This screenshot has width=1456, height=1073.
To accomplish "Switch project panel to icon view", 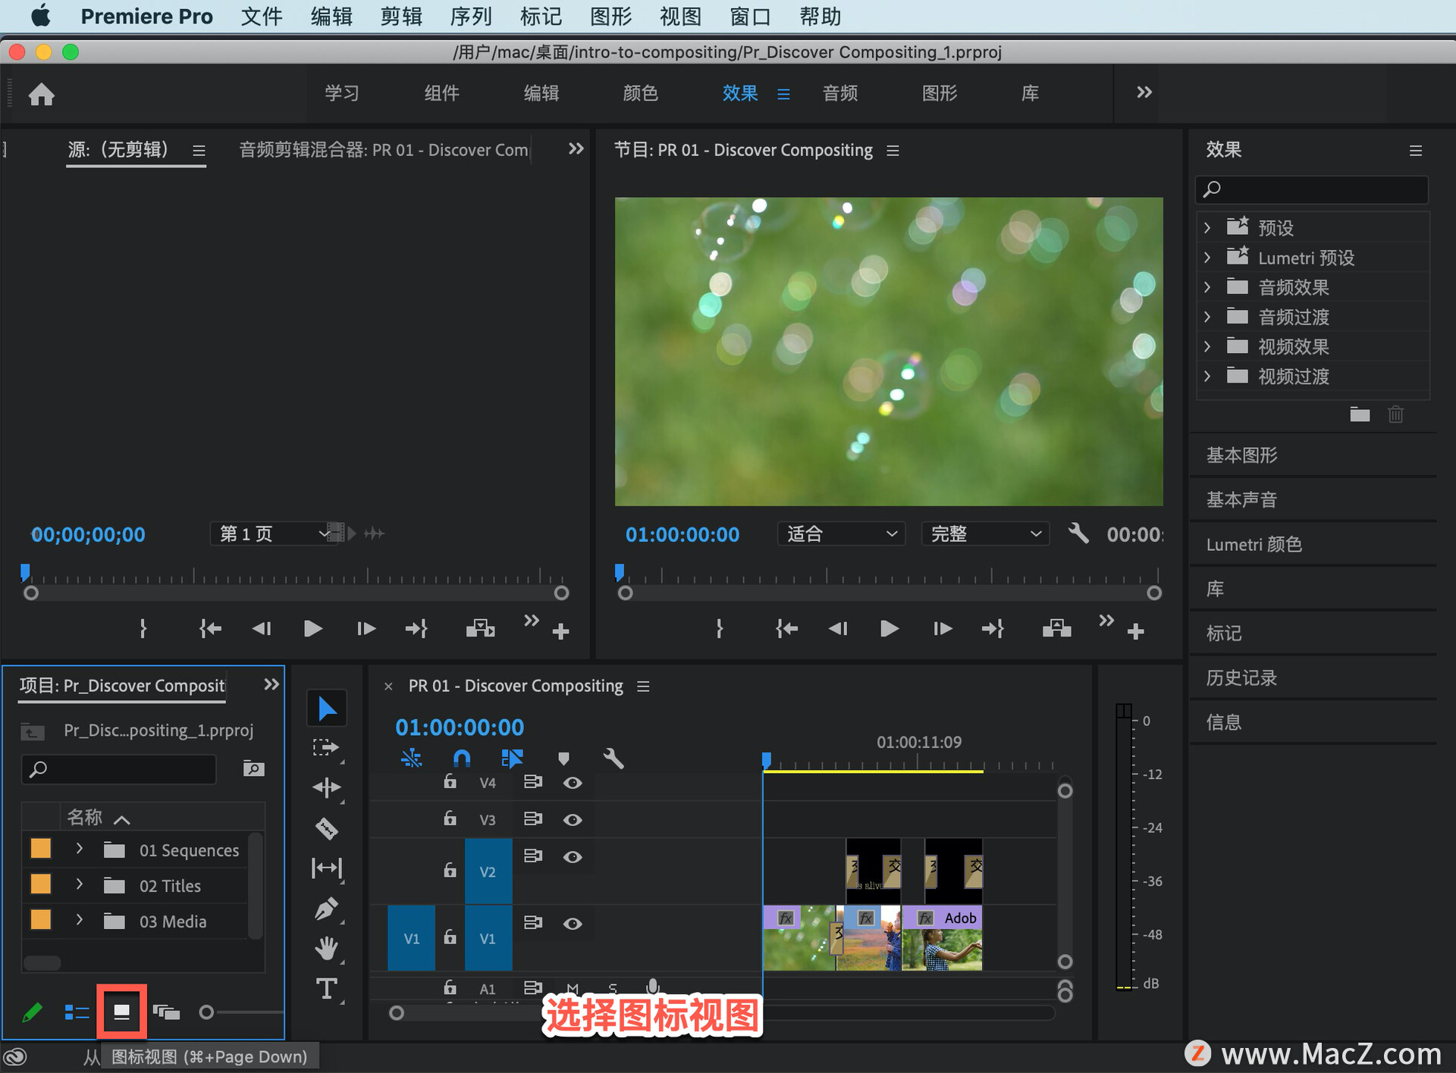I will (121, 1012).
